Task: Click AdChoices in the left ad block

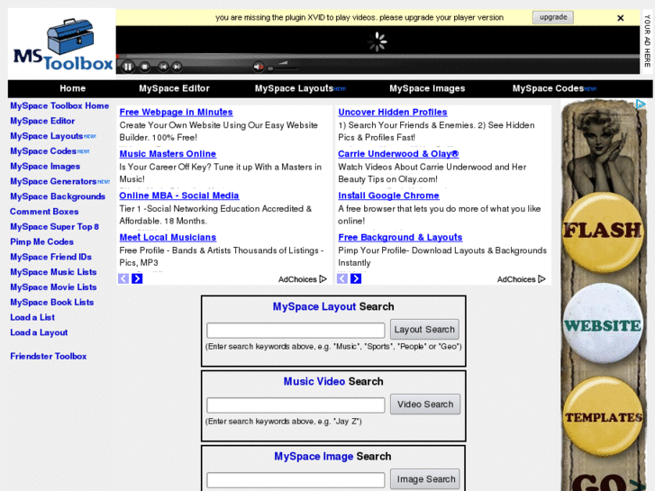Action: point(303,279)
